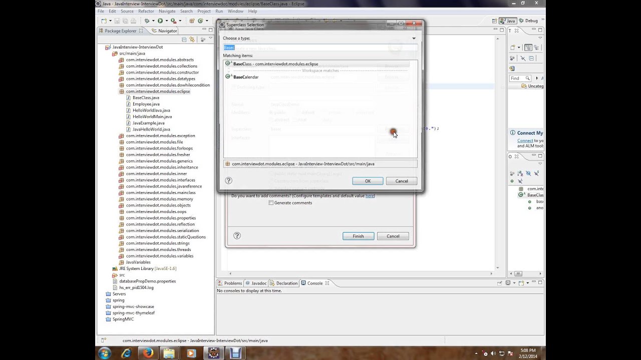
Task: Open the File menu
Action: click(101, 11)
